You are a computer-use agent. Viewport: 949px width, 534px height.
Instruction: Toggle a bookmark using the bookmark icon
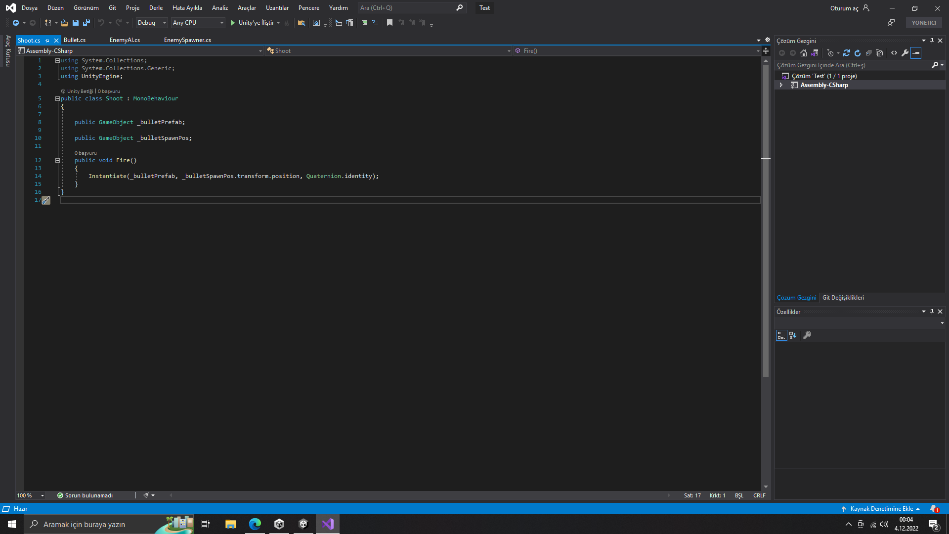[x=389, y=23]
